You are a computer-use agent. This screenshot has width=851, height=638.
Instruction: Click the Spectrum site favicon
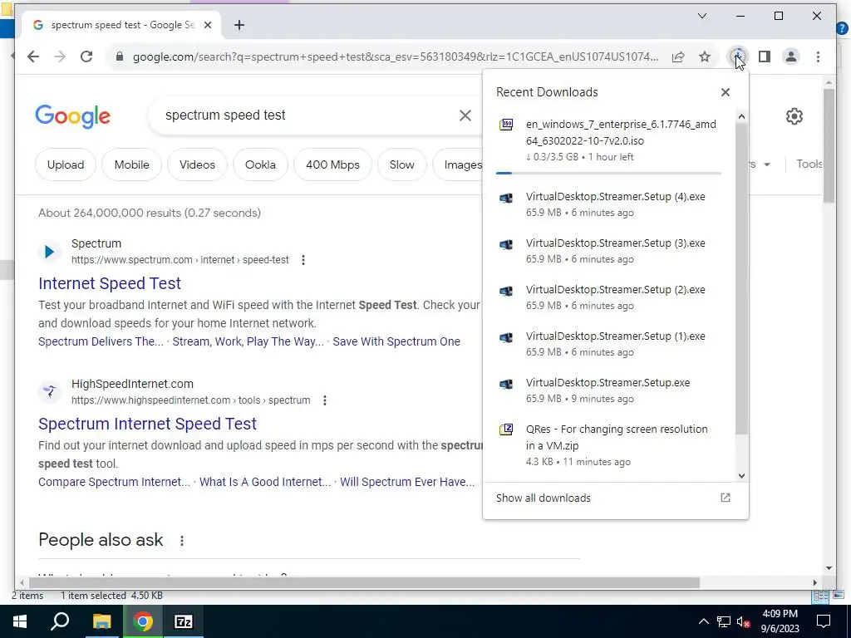(49, 252)
